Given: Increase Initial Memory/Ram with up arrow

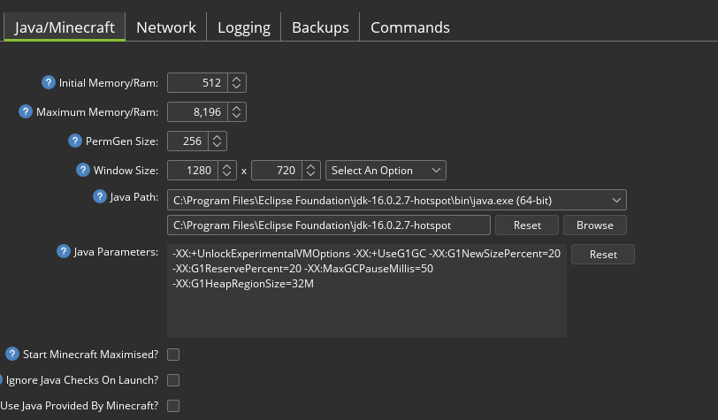Looking at the screenshot, I should tap(236, 80).
